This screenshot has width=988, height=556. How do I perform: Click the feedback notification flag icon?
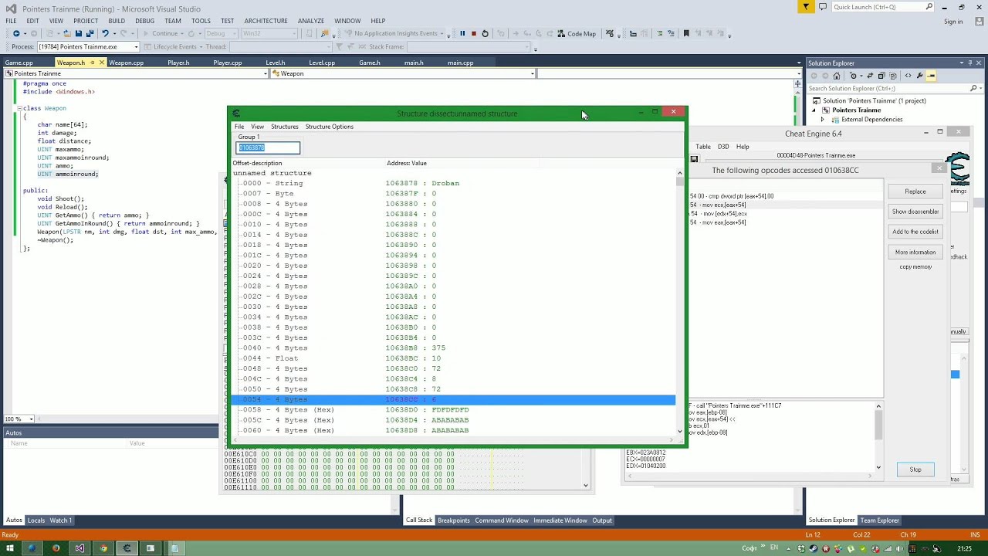(806, 7)
